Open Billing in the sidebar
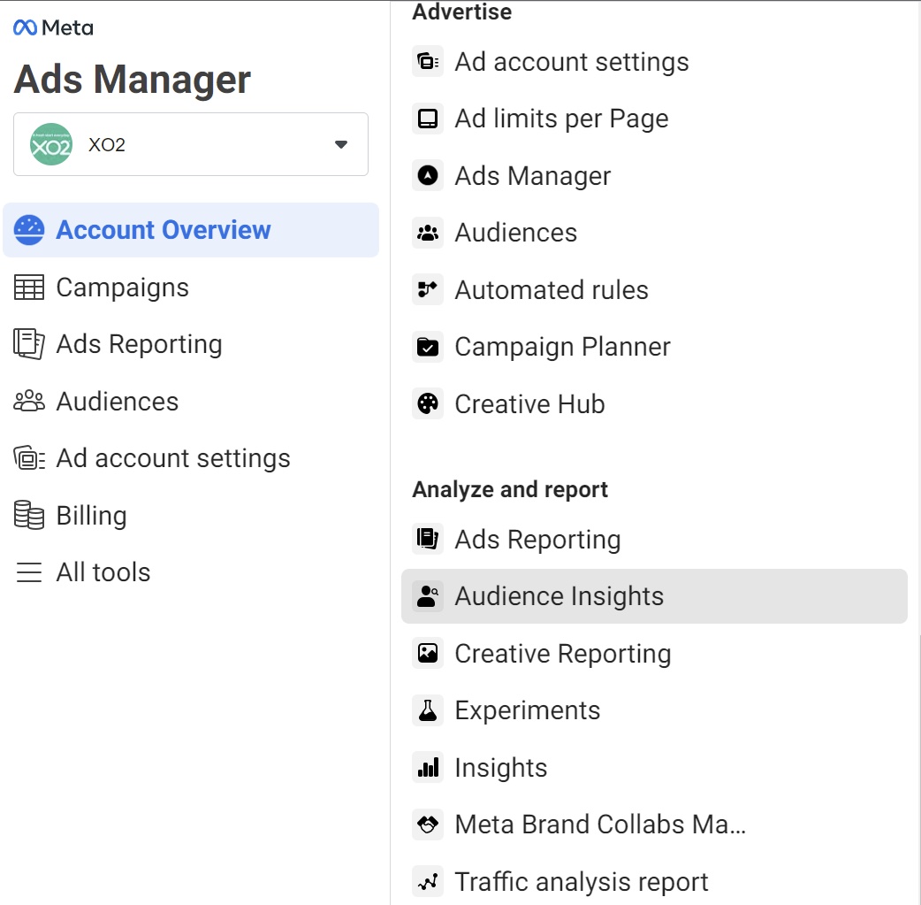The width and height of the screenshot is (921, 905). [92, 516]
